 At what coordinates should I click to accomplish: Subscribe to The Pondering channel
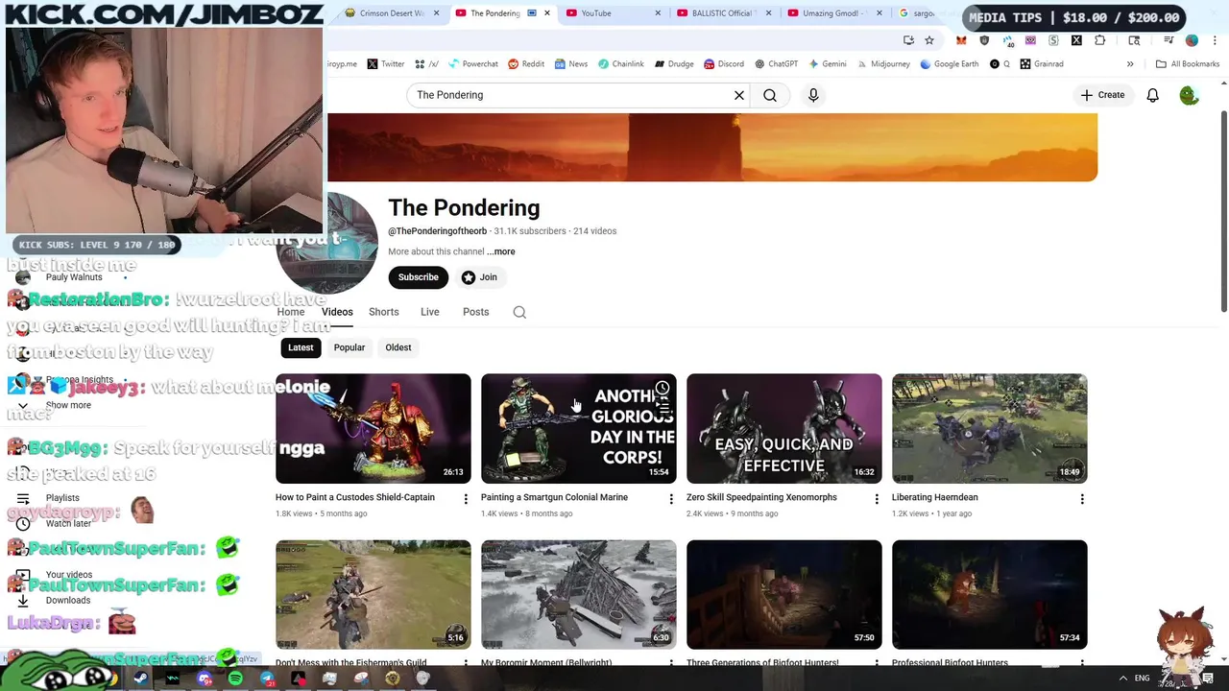[418, 277]
